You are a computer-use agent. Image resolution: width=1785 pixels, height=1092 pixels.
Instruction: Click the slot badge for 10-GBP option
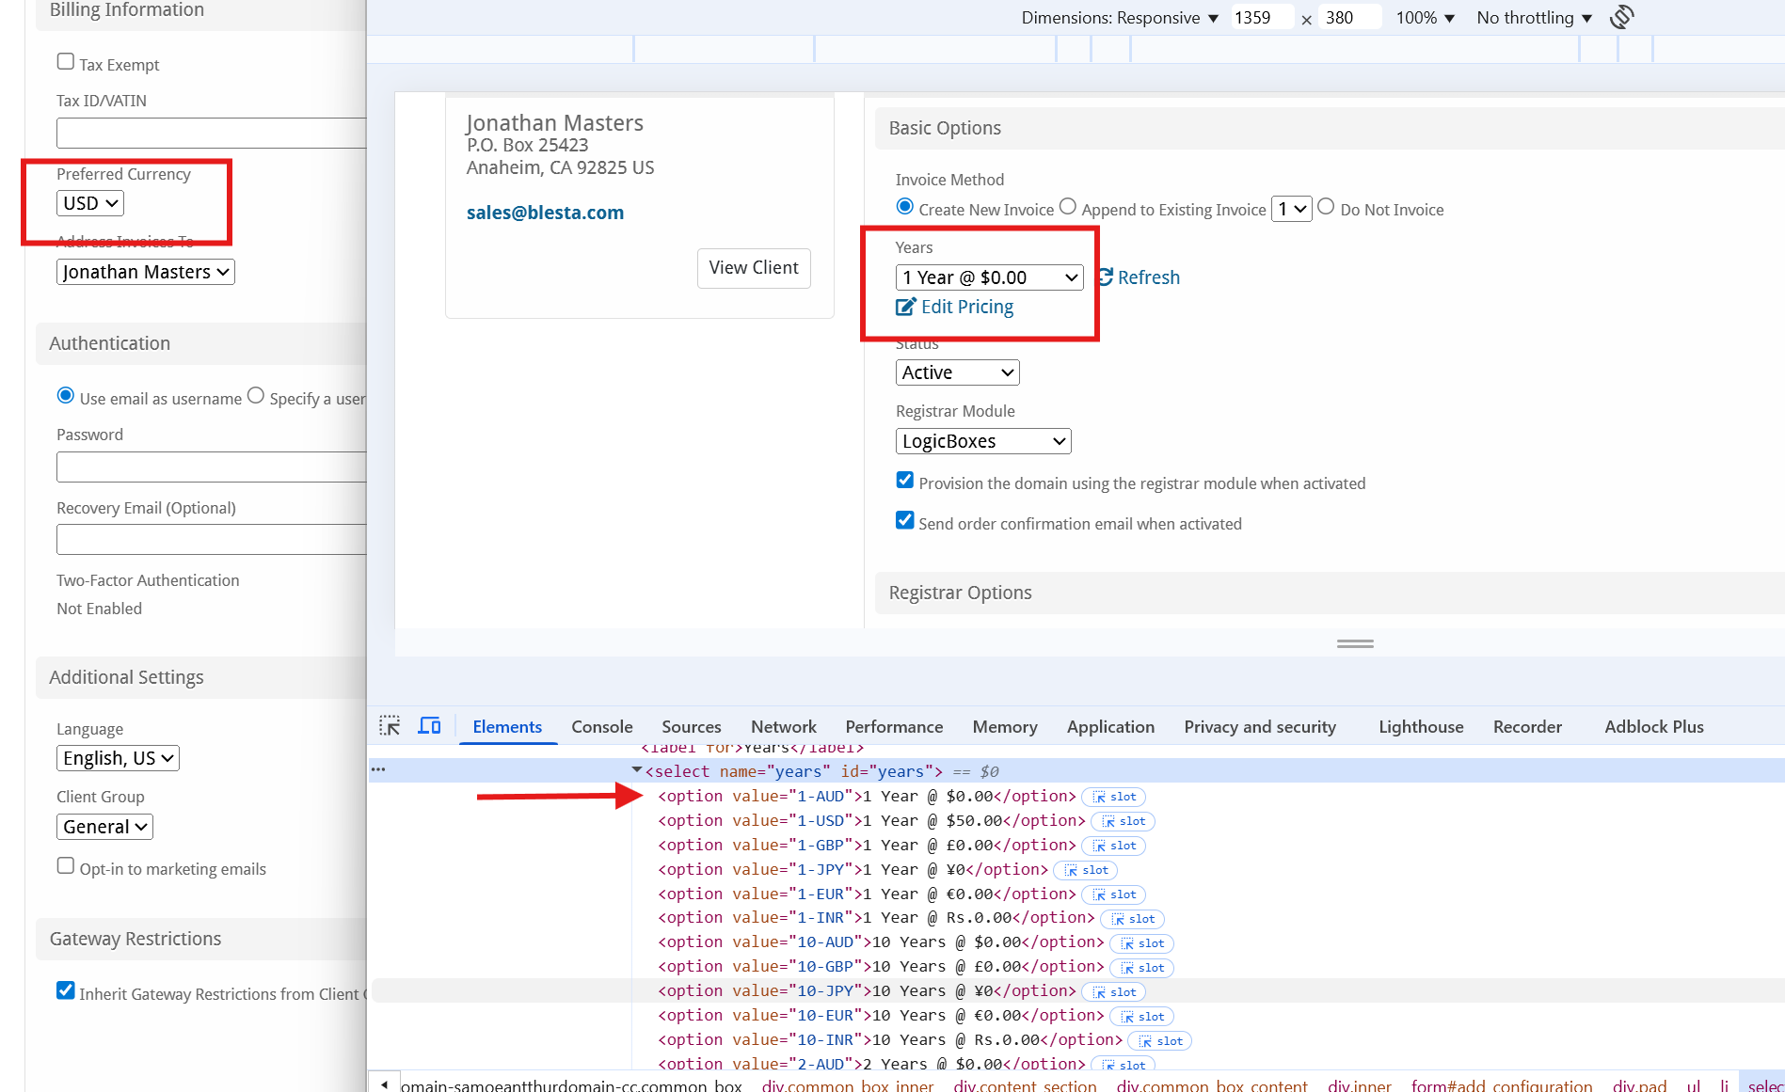point(1141,968)
